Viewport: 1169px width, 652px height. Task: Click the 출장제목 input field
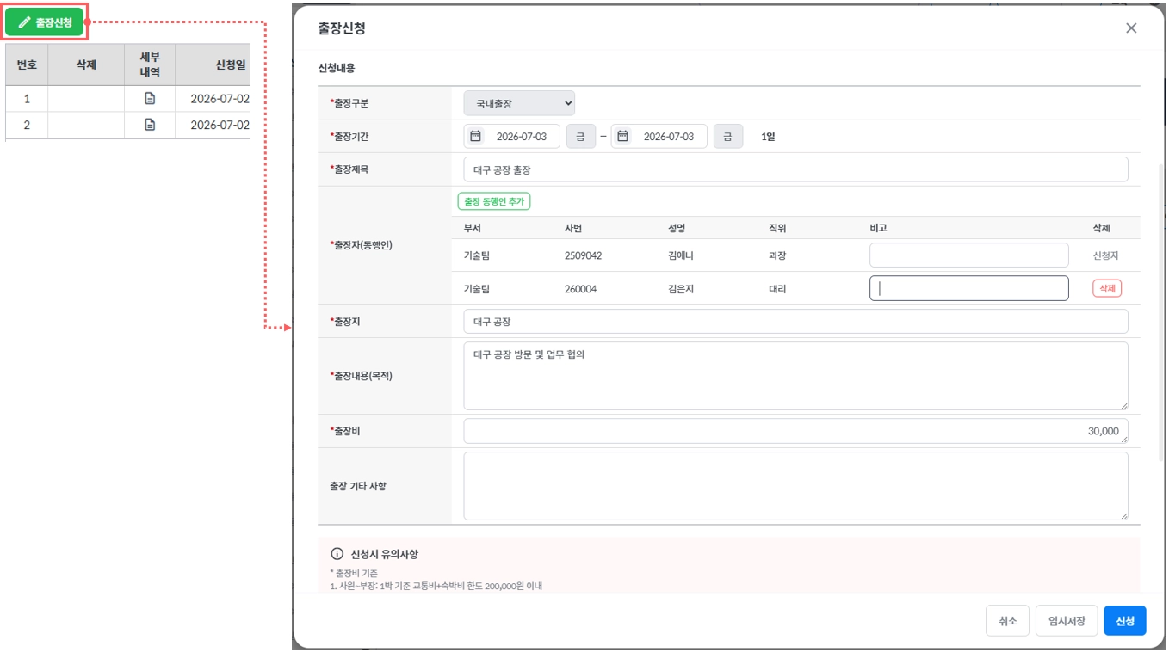point(795,169)
